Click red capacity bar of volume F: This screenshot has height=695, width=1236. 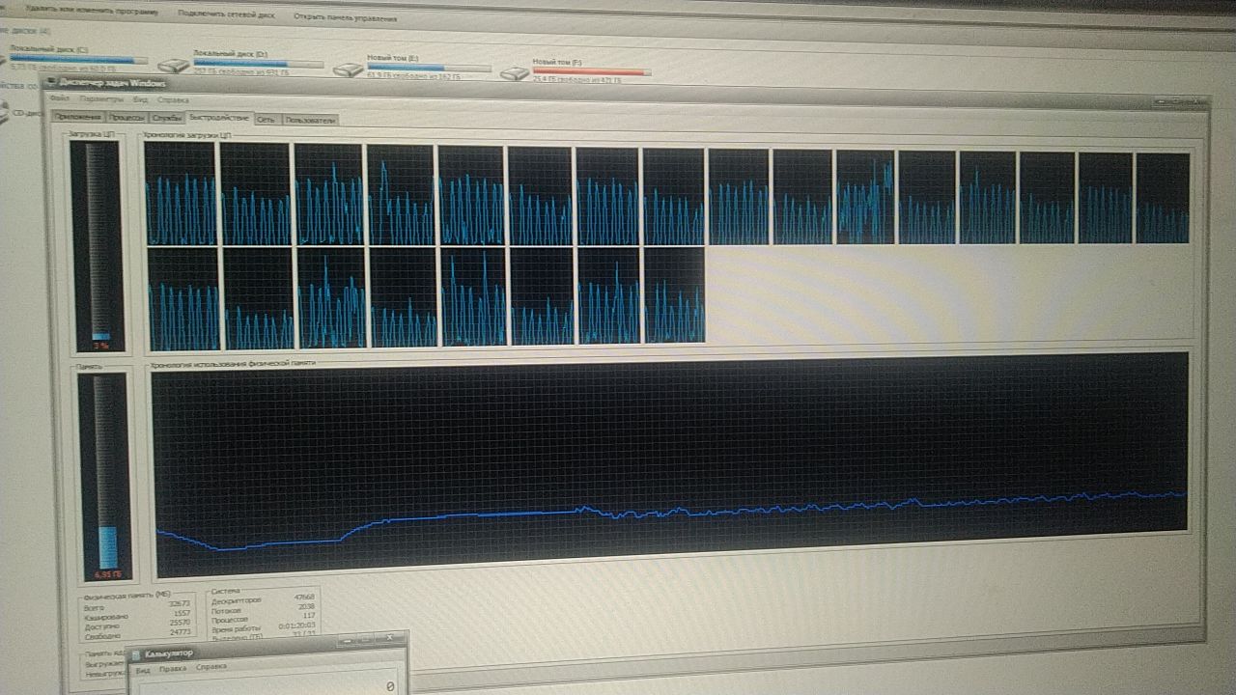point(592,72)
